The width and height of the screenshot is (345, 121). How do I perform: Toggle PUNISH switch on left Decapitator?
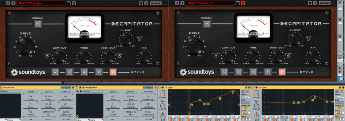click(x=37, y=24)
